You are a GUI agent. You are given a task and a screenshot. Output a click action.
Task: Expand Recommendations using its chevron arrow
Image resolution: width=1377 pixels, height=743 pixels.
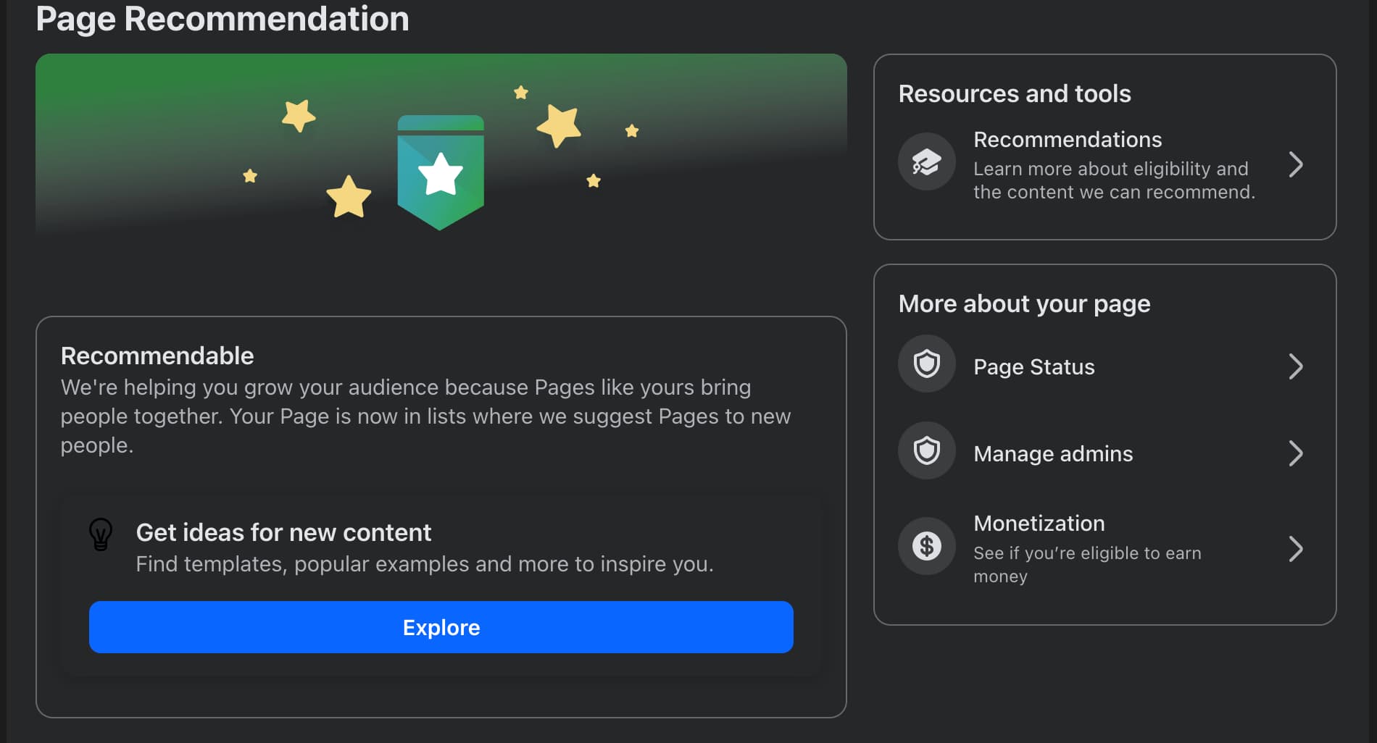pyautogui.click(x=1296, y=165)
